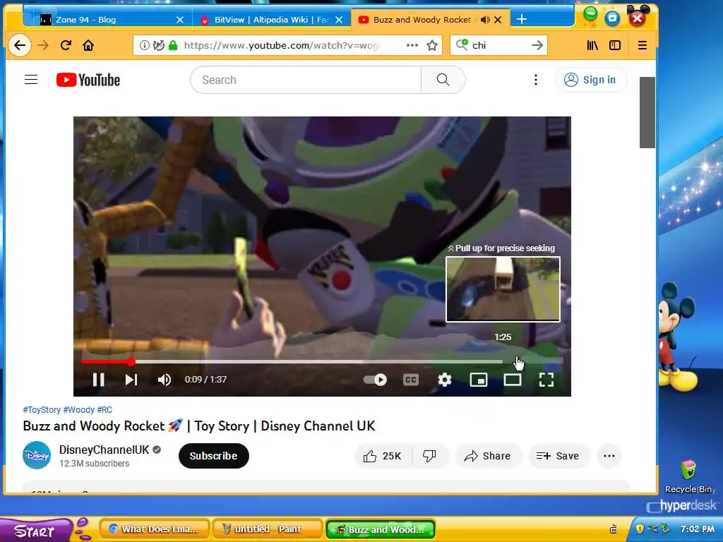Click the address bar URL
This screenshot has height=542, width=723.
[x=281, y=45]
